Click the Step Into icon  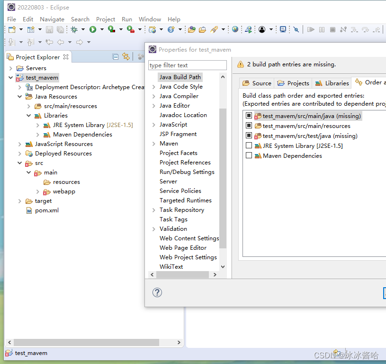click(354, 30)
